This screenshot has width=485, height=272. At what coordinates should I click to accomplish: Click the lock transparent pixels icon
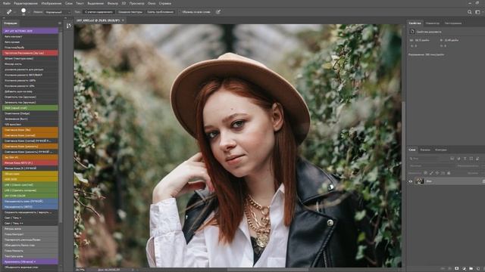pos(426,173)
